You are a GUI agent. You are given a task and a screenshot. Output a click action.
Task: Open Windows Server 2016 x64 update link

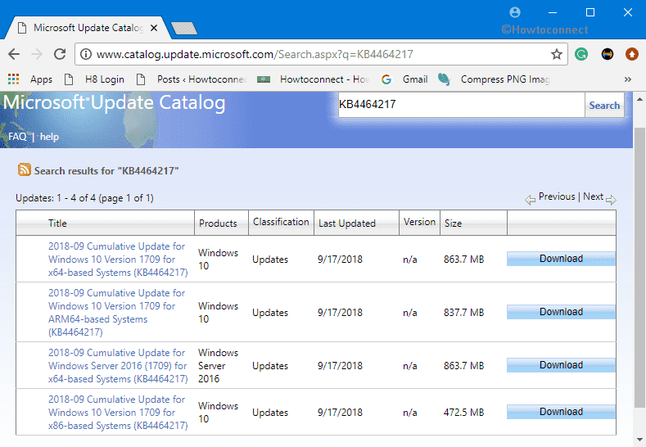(x=118, y=365)
